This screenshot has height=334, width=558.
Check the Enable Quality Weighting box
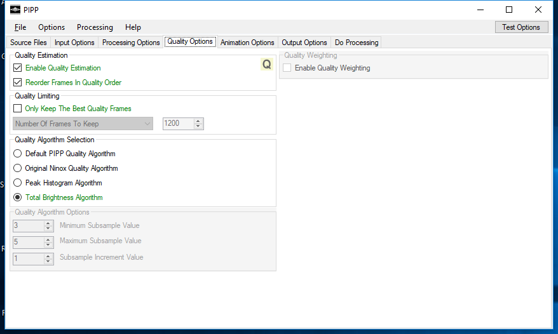tap(287, 67)
